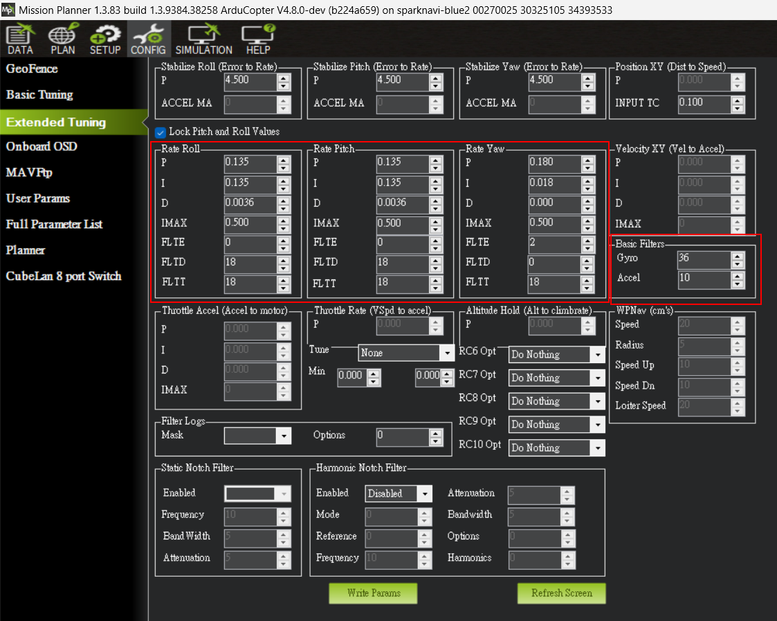
Task: Click Position XY INPUT TC field
Action: pos(704,104)
